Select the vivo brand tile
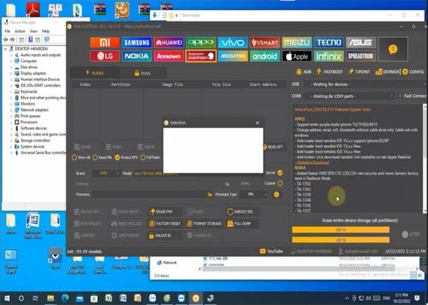 (233, 43)
